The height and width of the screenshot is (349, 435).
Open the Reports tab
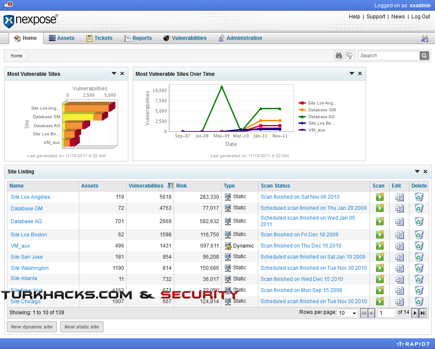[x=138, y=38]
